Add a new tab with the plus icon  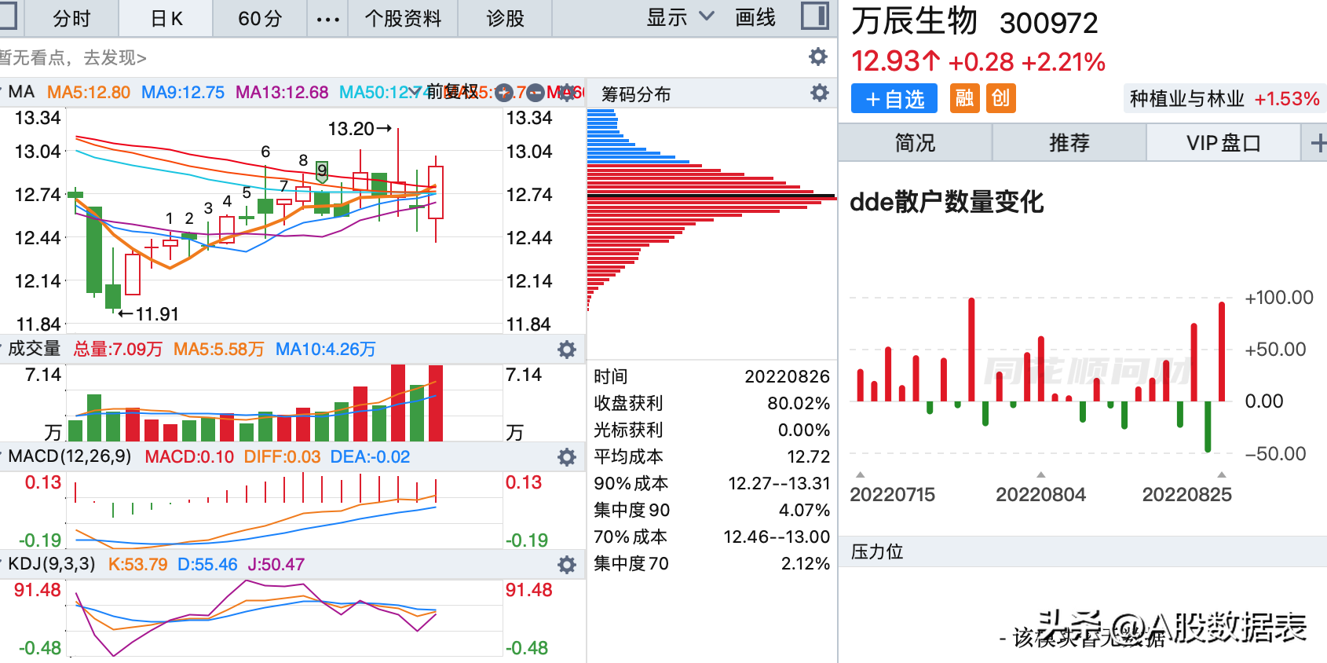(x=1318, y=143)
